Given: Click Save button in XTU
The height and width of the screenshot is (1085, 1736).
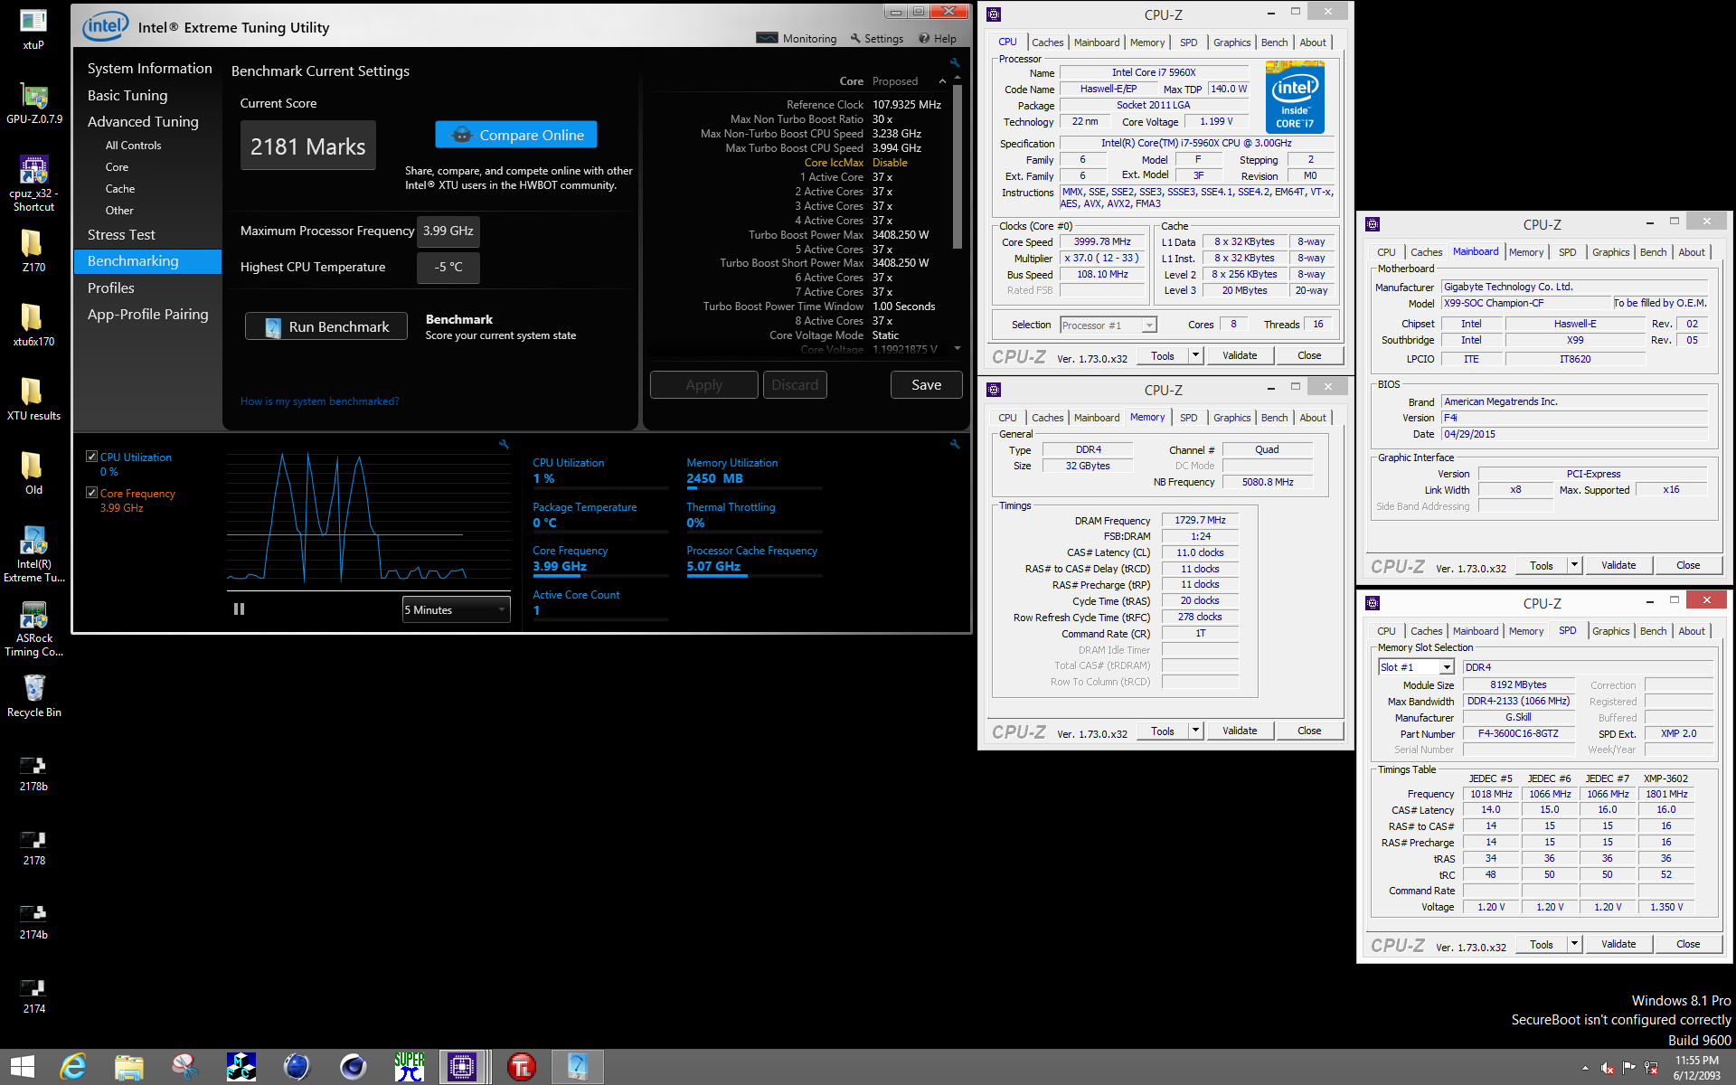Looking at the screenshot, I should (926, 384).
